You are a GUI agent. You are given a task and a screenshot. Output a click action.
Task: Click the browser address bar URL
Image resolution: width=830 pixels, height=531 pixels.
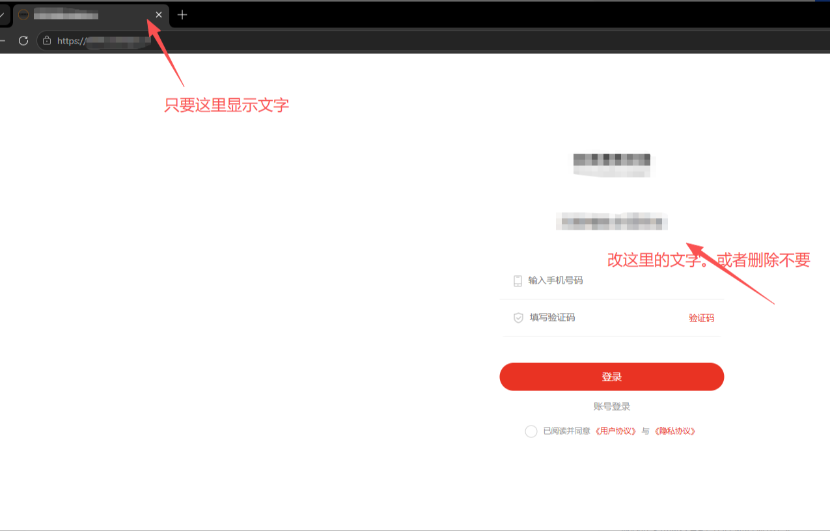point(104,40)
